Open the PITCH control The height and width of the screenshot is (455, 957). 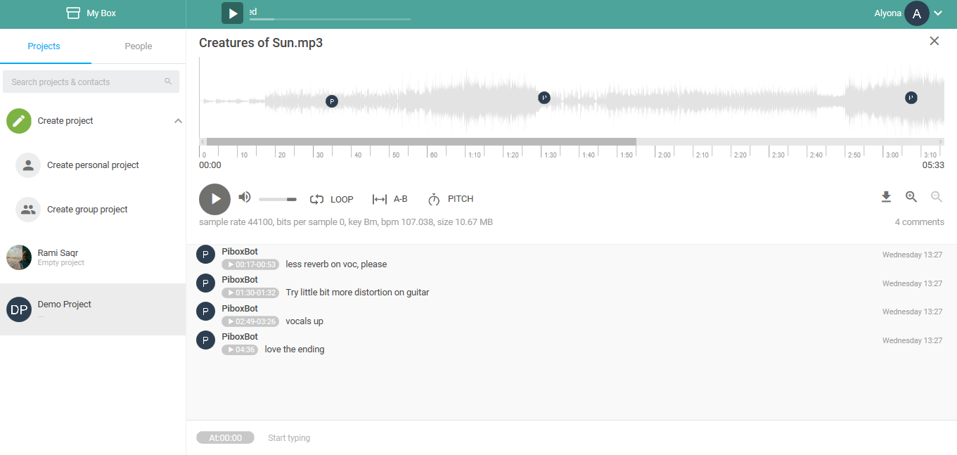coord(450,199)
